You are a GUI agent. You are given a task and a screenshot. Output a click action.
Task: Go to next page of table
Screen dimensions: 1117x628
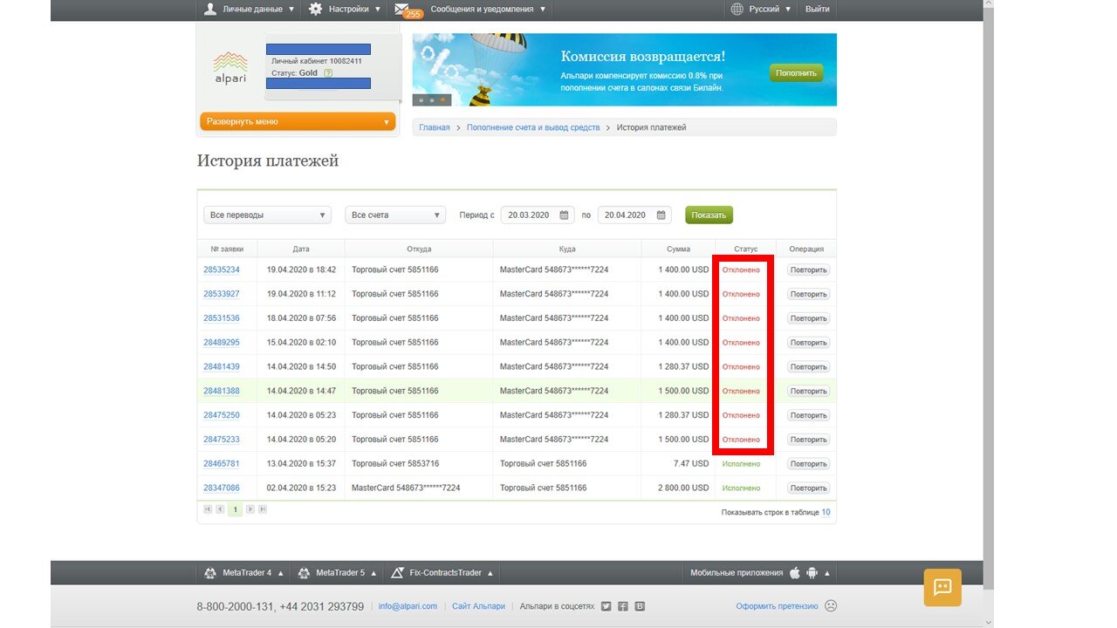point(250,509)
